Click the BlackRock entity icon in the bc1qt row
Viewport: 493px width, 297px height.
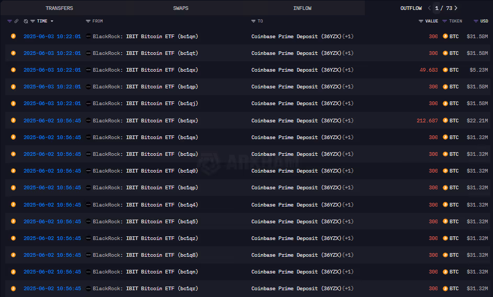click(x=88, y=53)
